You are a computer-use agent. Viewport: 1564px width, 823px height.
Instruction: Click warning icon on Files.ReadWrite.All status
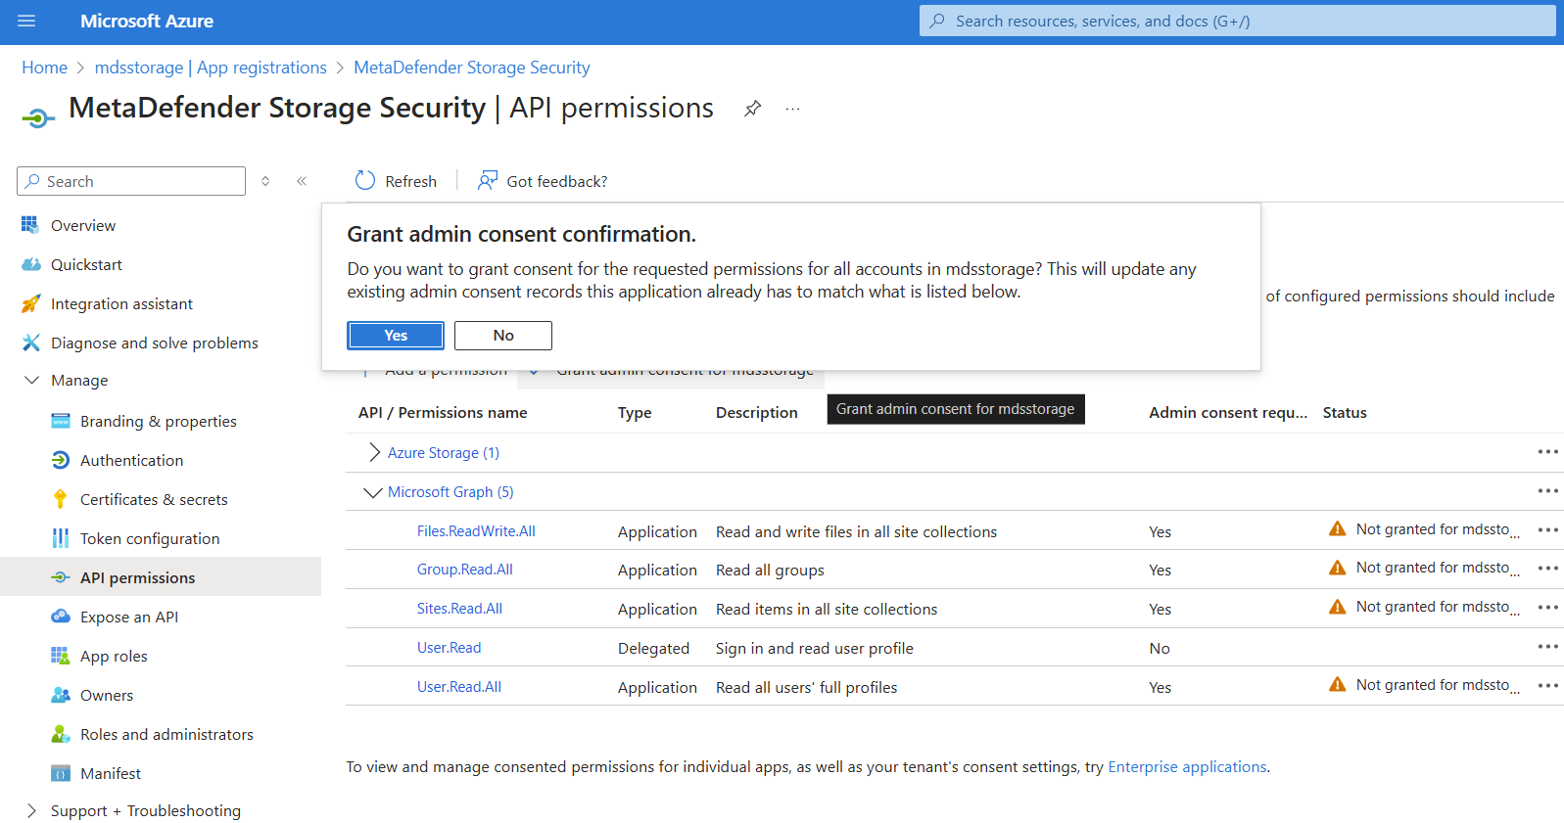1337,529
